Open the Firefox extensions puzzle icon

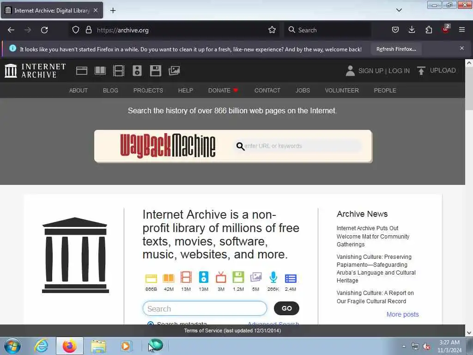[x=429, y=30]
